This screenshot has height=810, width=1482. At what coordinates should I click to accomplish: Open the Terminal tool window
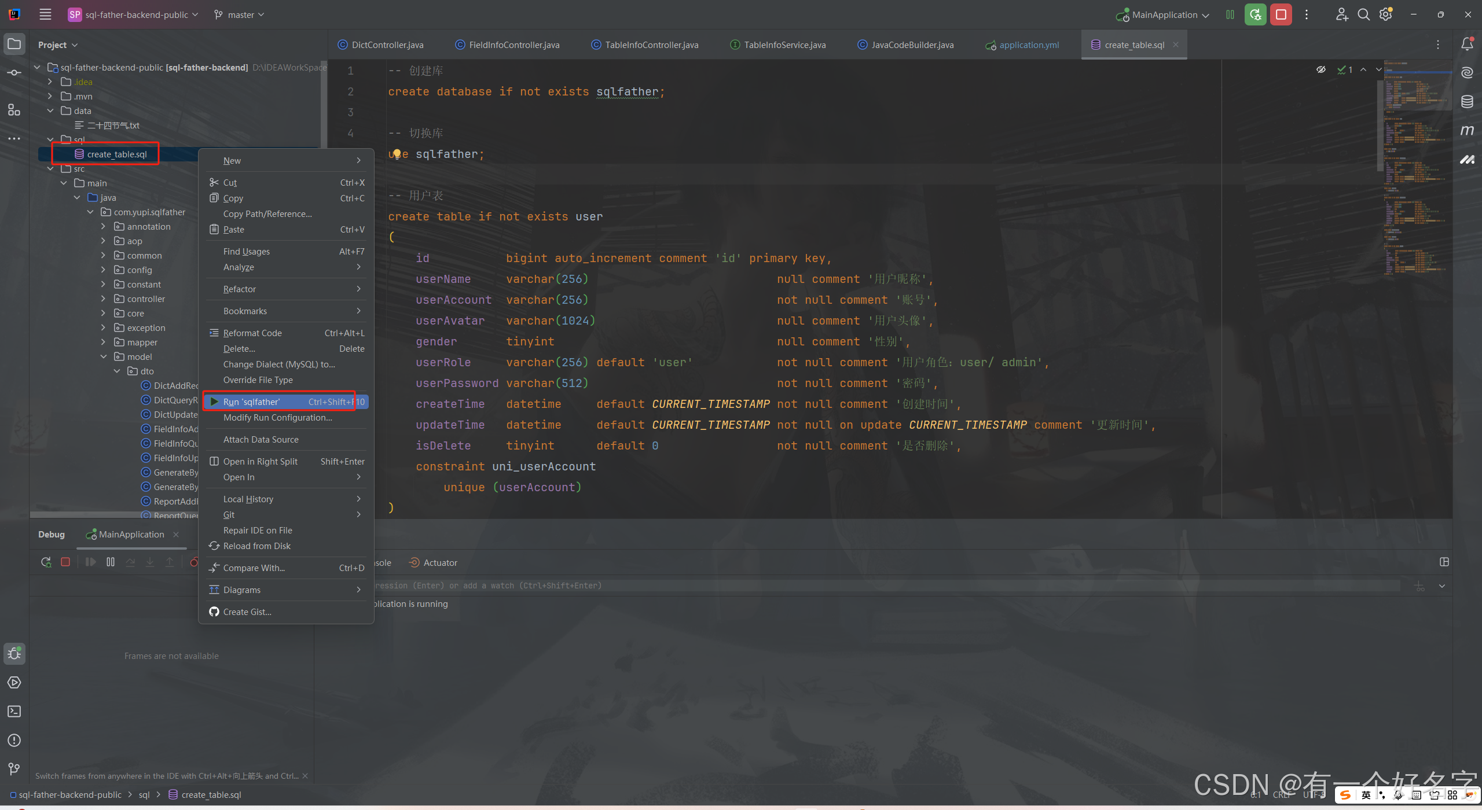pyautogui.click(x=14, y=712)
